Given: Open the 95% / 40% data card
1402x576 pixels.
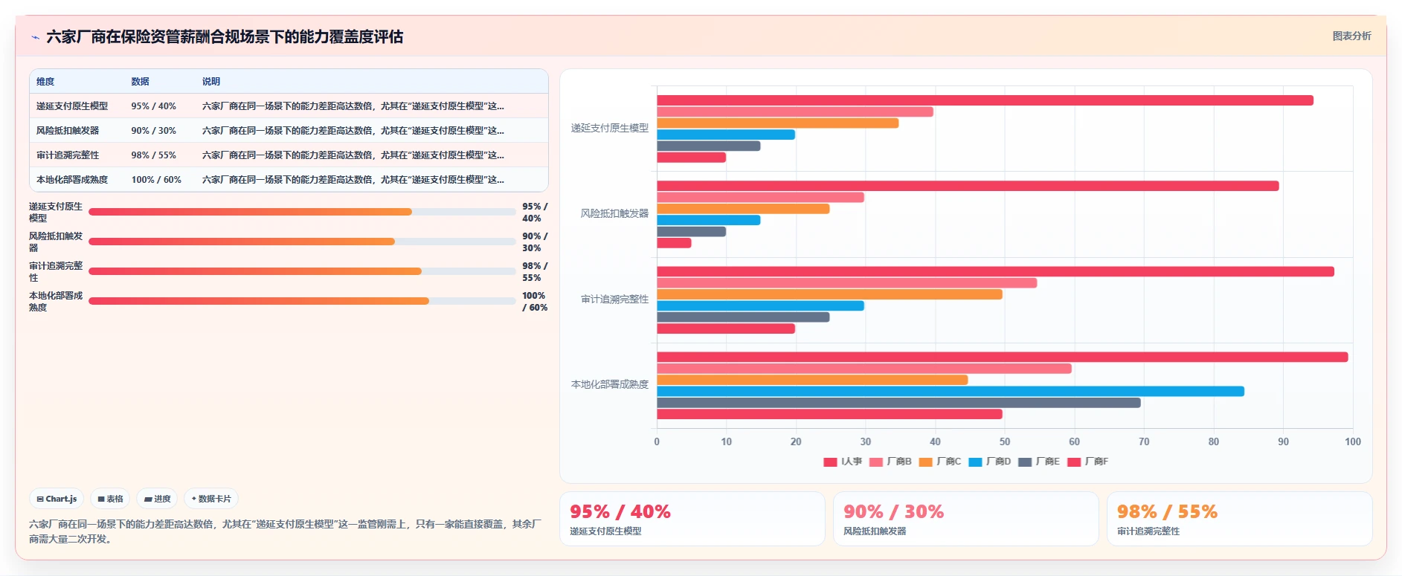Looking at the screenshot, I should tap(692, 519).
